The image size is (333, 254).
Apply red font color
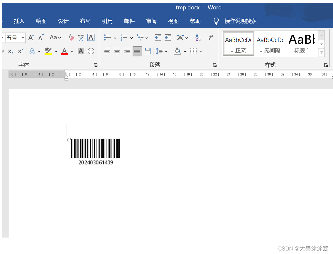click(65, 51)
